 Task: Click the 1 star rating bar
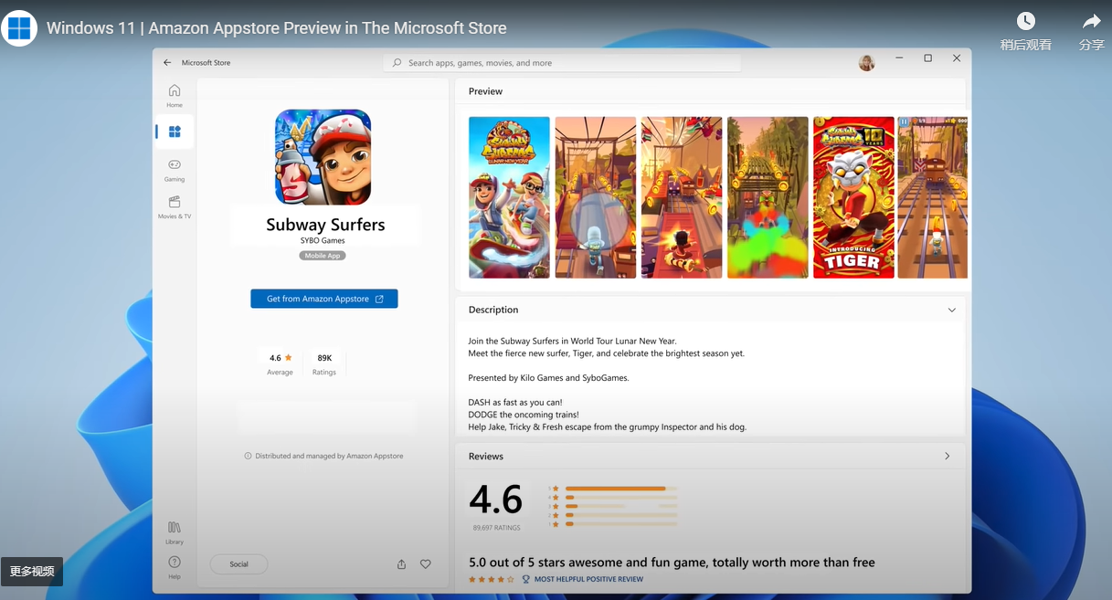click(621, 524)
